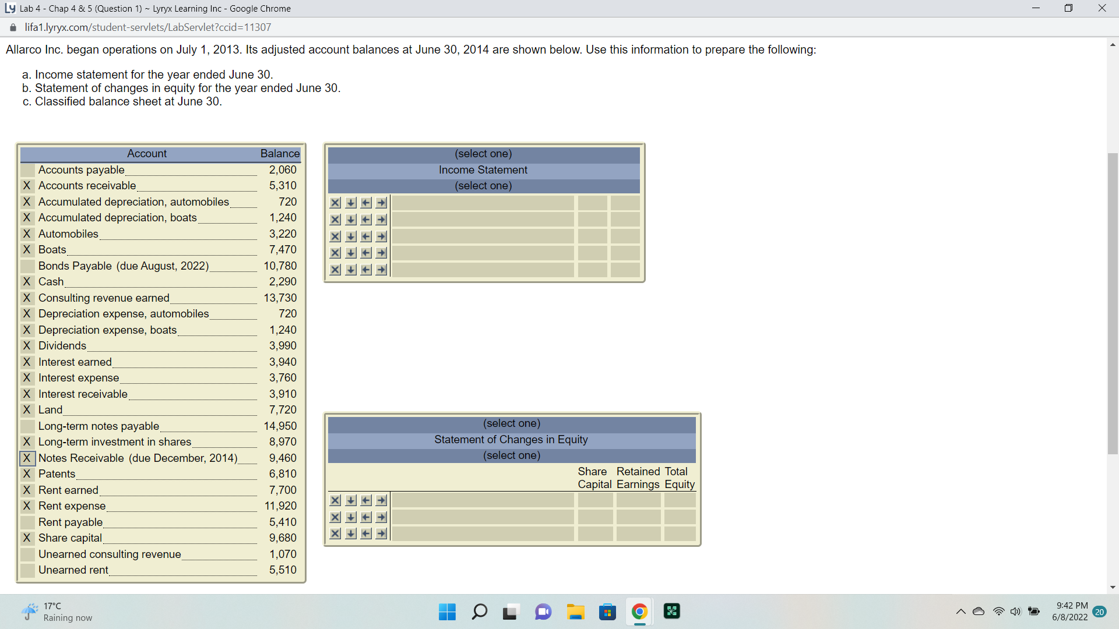This screenshot has width=1119, height=629.
Task: Open Income Statement date select-one dropdown
Action: pos(483,186)
